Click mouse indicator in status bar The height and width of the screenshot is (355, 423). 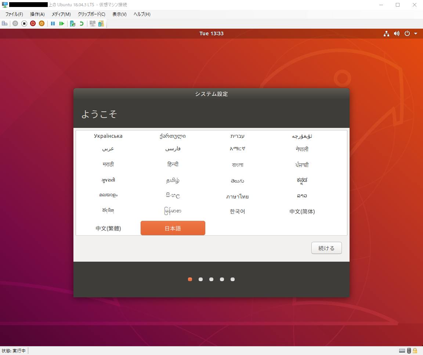coord(409,351)
